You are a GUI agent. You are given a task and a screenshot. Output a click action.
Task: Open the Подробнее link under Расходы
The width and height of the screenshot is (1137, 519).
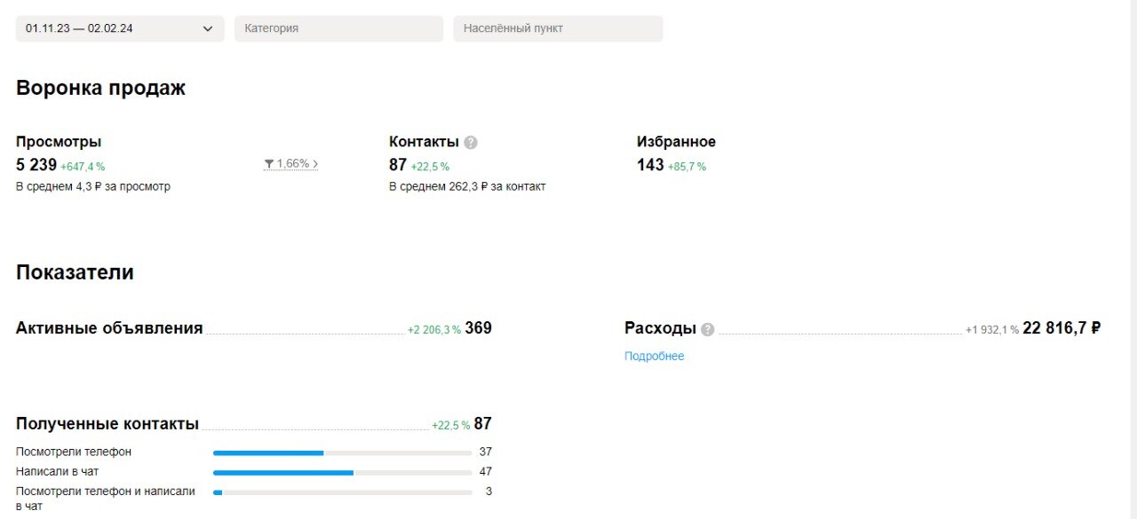(x=655, y=357)
